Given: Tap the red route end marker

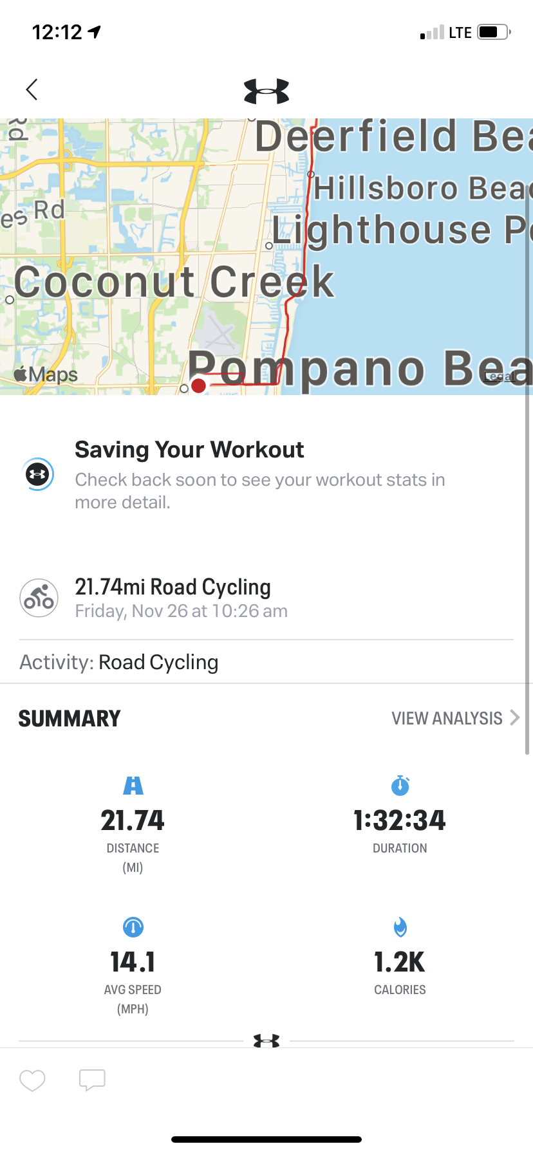Looking at the screenshot, I should point(198,385).
